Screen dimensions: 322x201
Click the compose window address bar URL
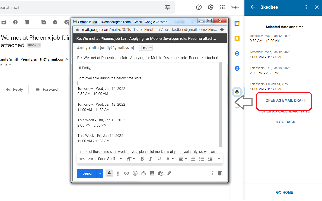click(149, 30)
